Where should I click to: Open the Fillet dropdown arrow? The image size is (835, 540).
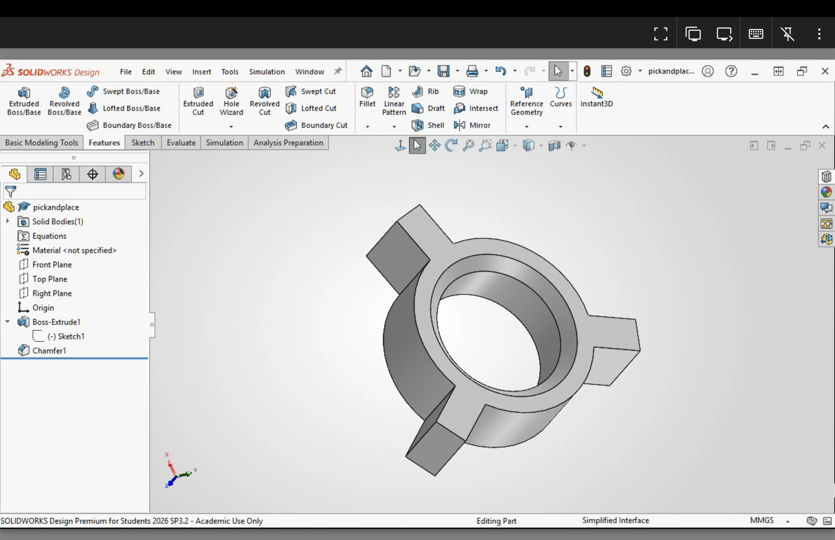click(367, 126)
